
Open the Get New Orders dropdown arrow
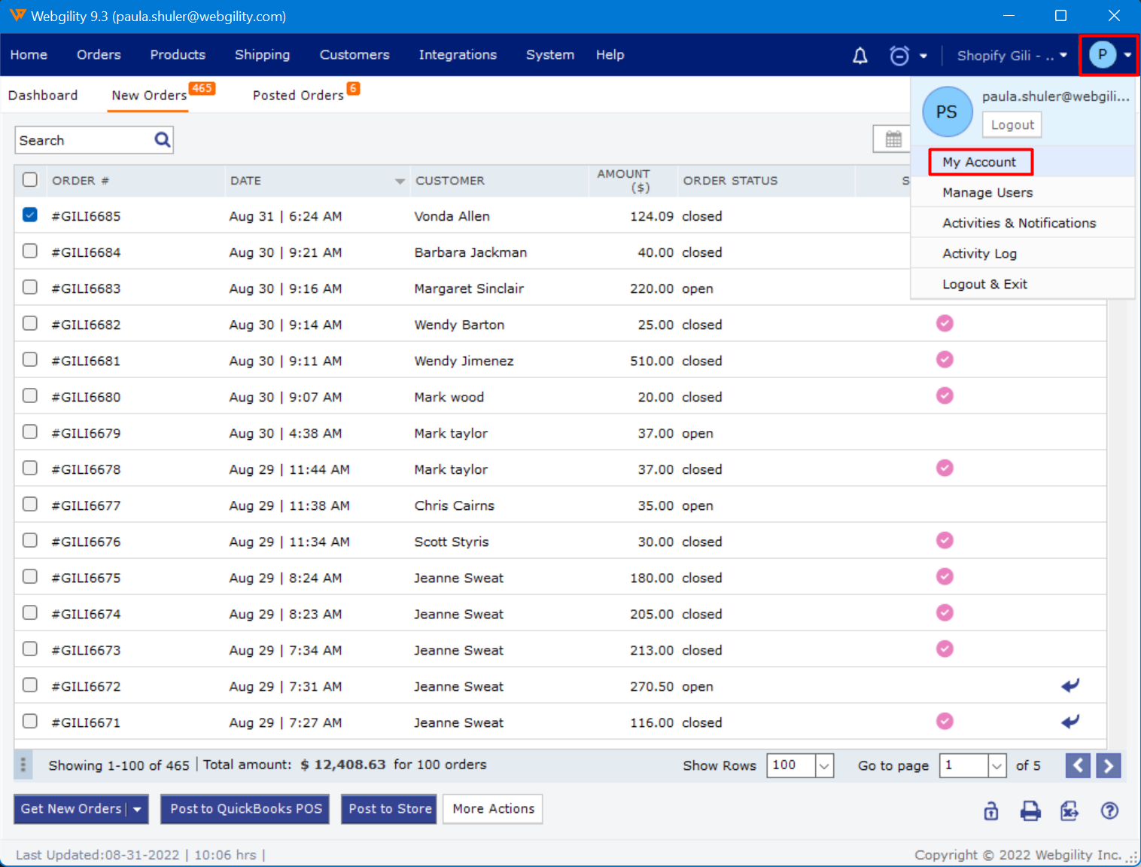138,809
